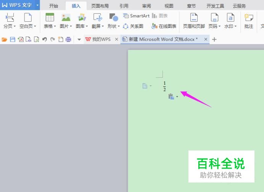
Task: Expand the 表格 dropdown arrow
Action: [x=55, y=26]
